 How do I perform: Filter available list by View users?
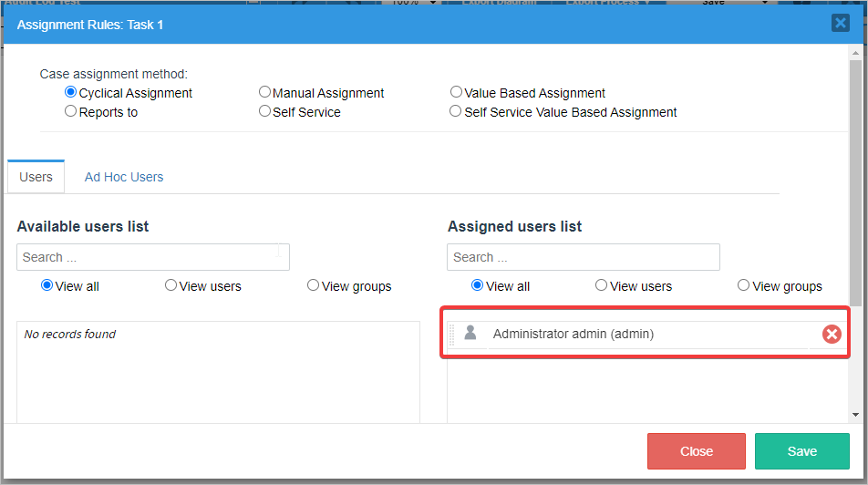[x=170, y=285]
